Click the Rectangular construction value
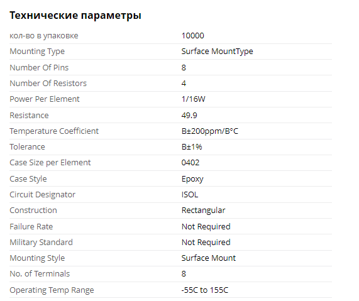 coord(203,211)
